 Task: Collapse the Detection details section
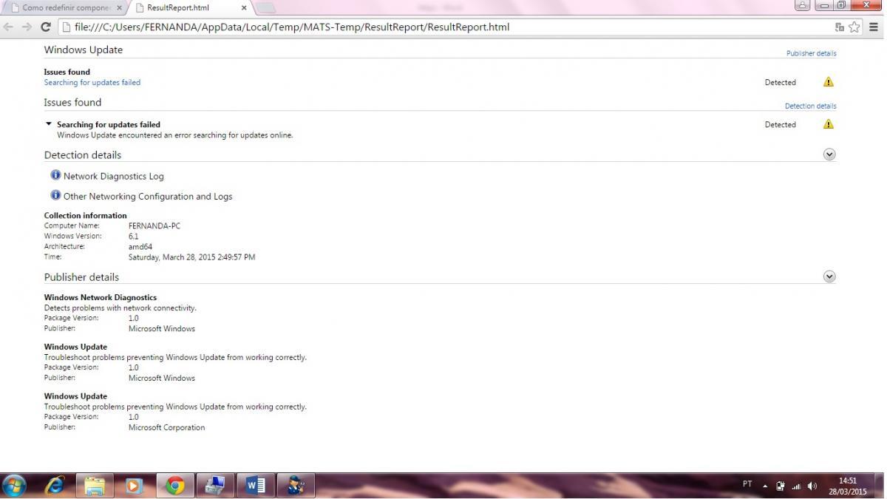click(829, 155)
